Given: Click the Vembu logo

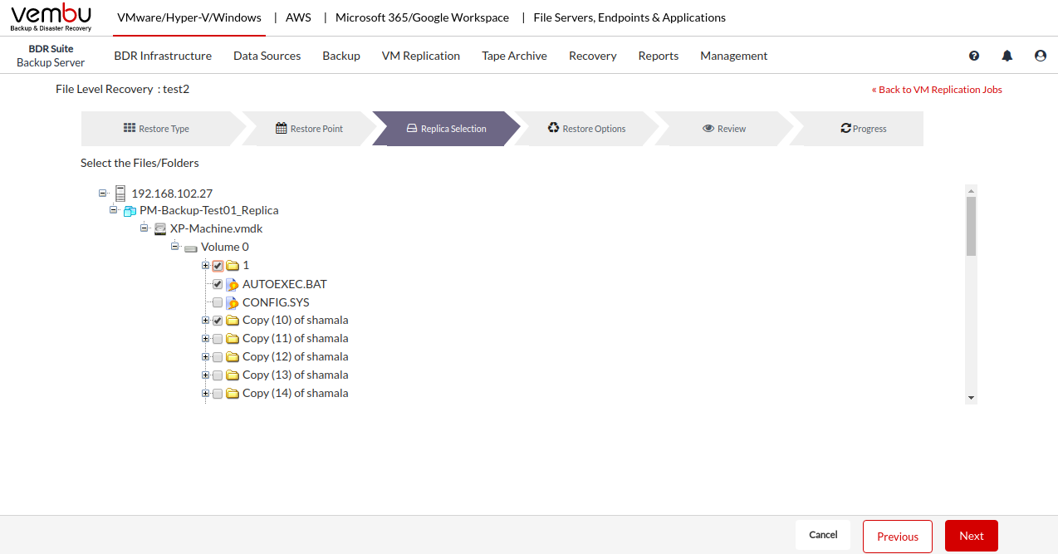Looking at the screenshot, I should tap(51, 17).
